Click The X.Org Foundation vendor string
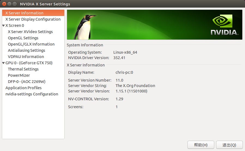 click(135, 85)
